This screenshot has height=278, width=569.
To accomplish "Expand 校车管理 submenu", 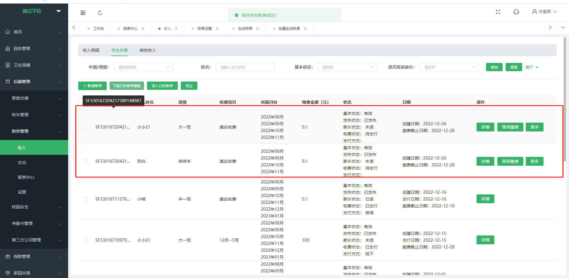I will [x=34, y=115].
